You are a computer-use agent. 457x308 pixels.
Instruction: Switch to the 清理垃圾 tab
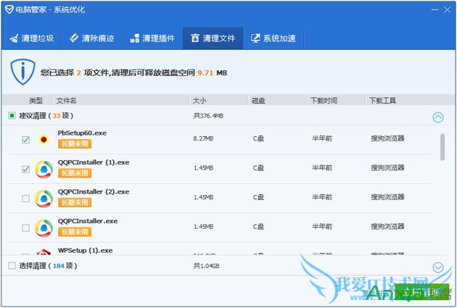[32, 38]
